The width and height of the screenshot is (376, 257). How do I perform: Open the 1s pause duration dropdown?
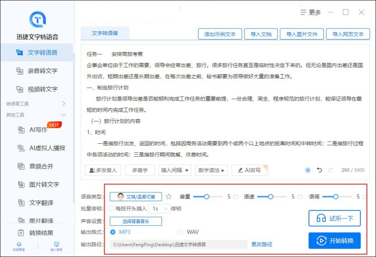click(159, 208)
